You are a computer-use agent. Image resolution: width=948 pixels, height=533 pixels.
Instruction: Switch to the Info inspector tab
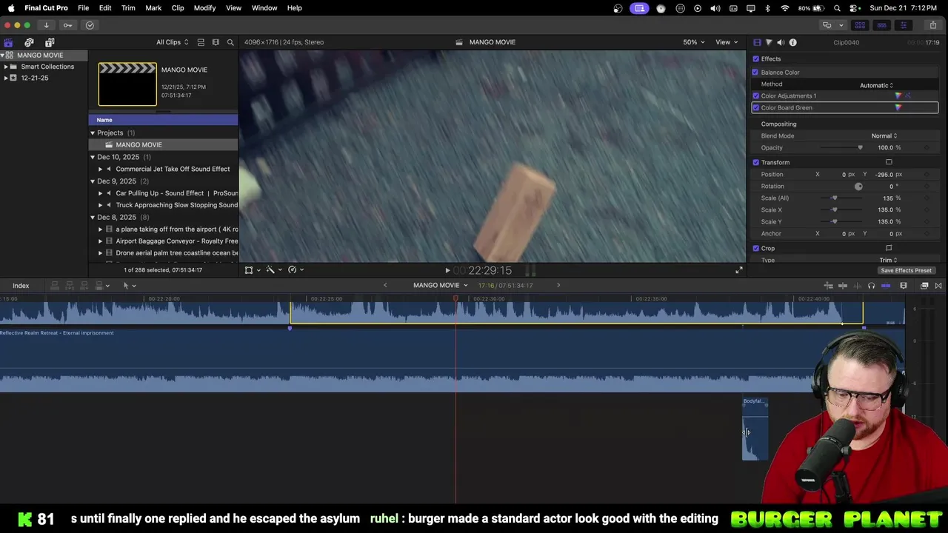(x=792, y=42)
